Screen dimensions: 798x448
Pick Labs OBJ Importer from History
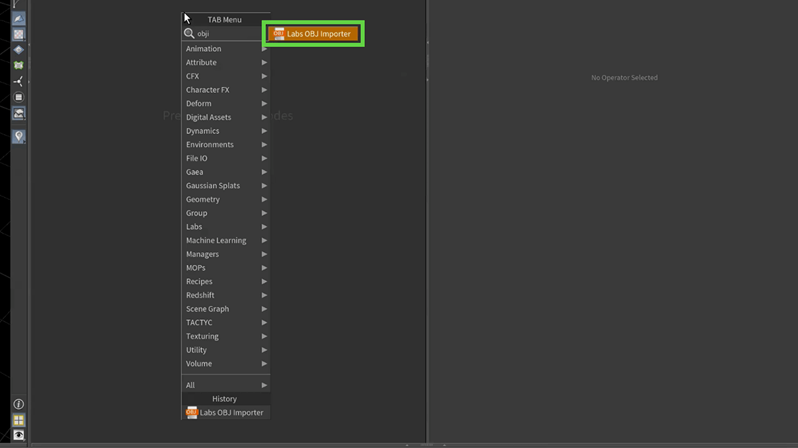point(225,412)
